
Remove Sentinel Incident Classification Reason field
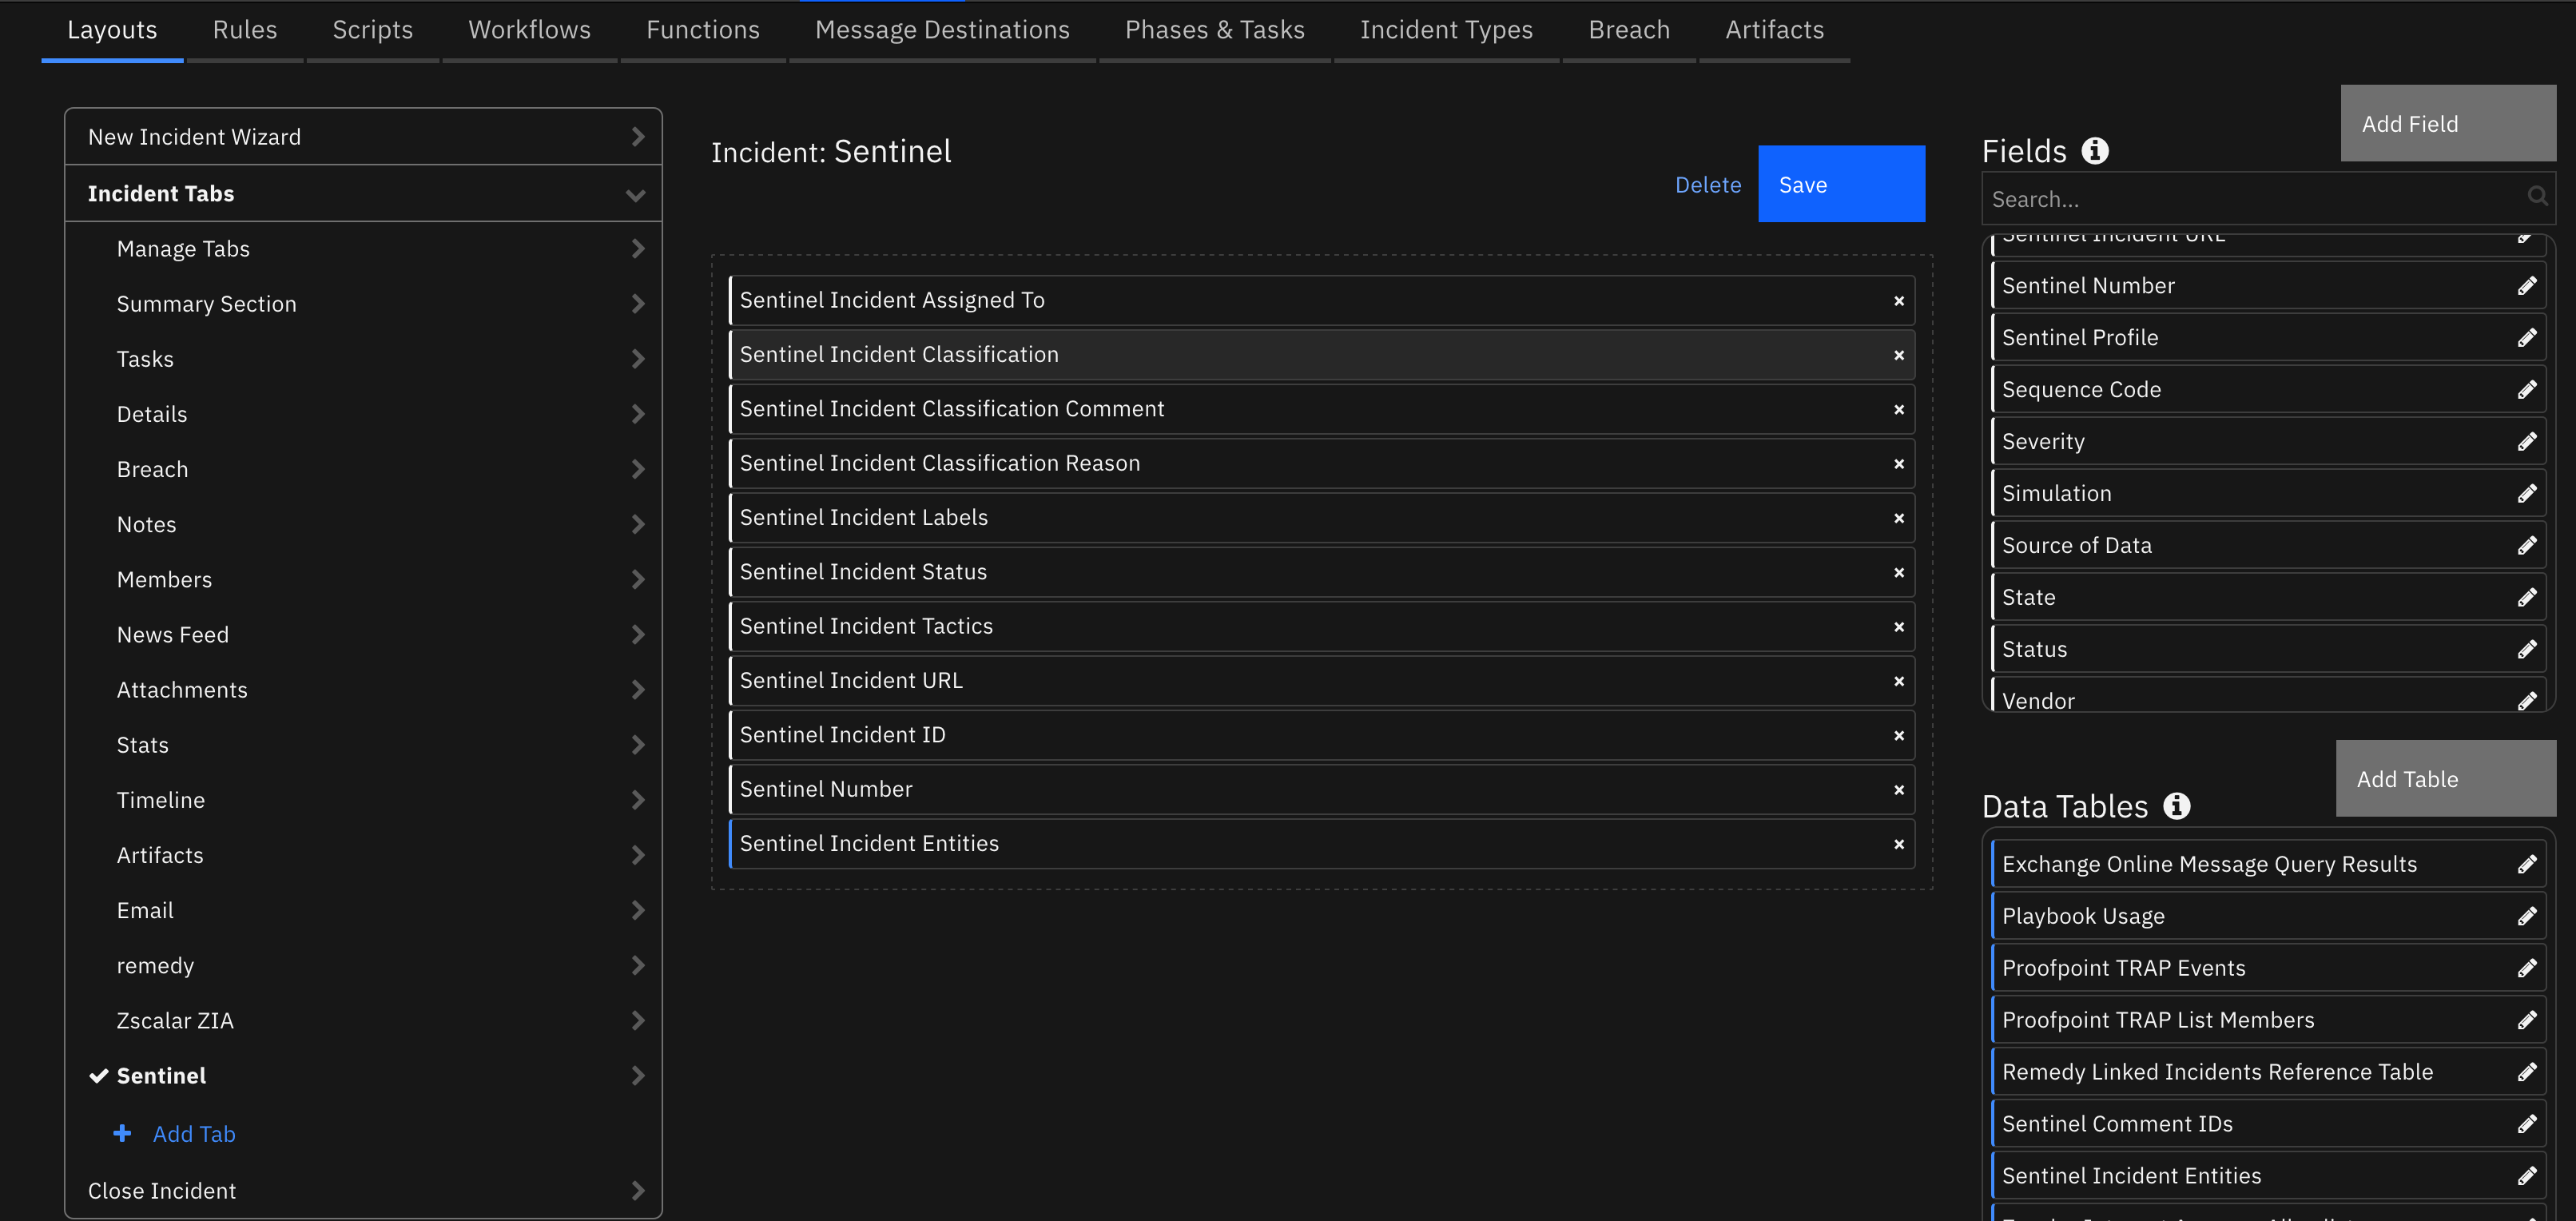coord(1898,464)
